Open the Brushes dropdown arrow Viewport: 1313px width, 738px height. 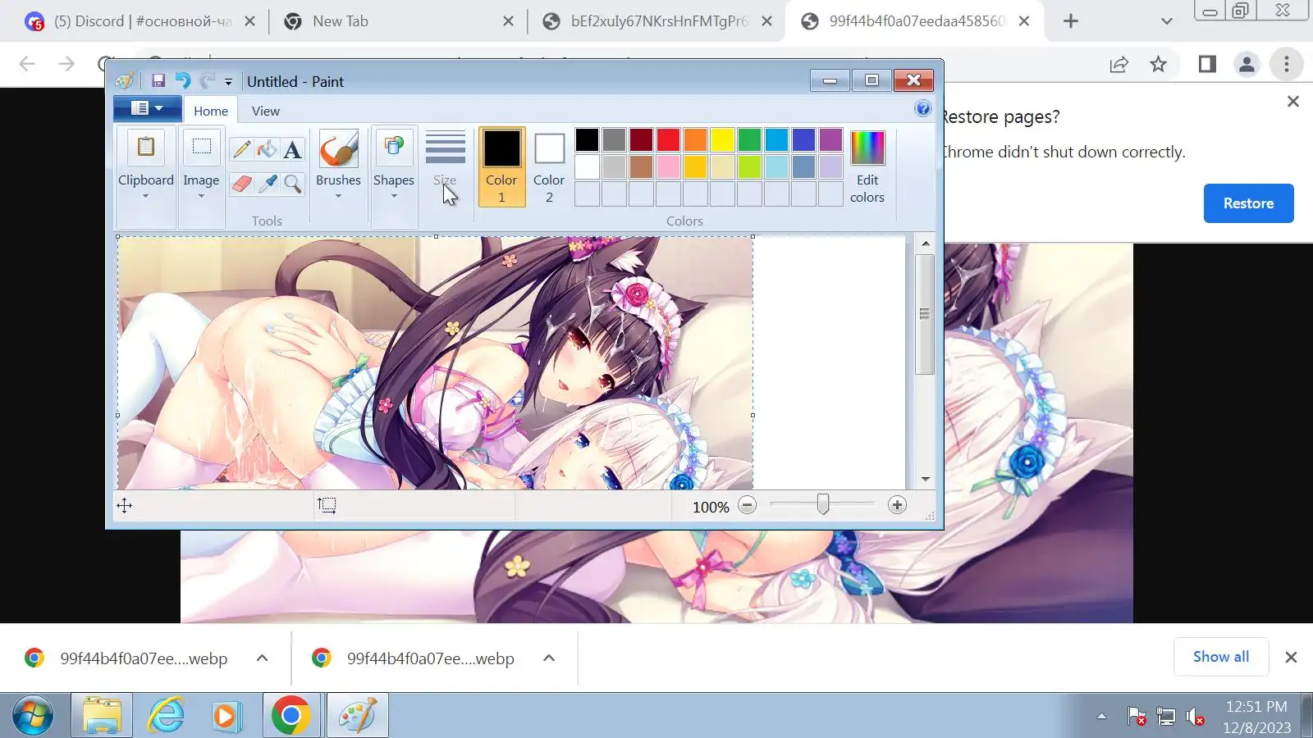coord(338,197)
